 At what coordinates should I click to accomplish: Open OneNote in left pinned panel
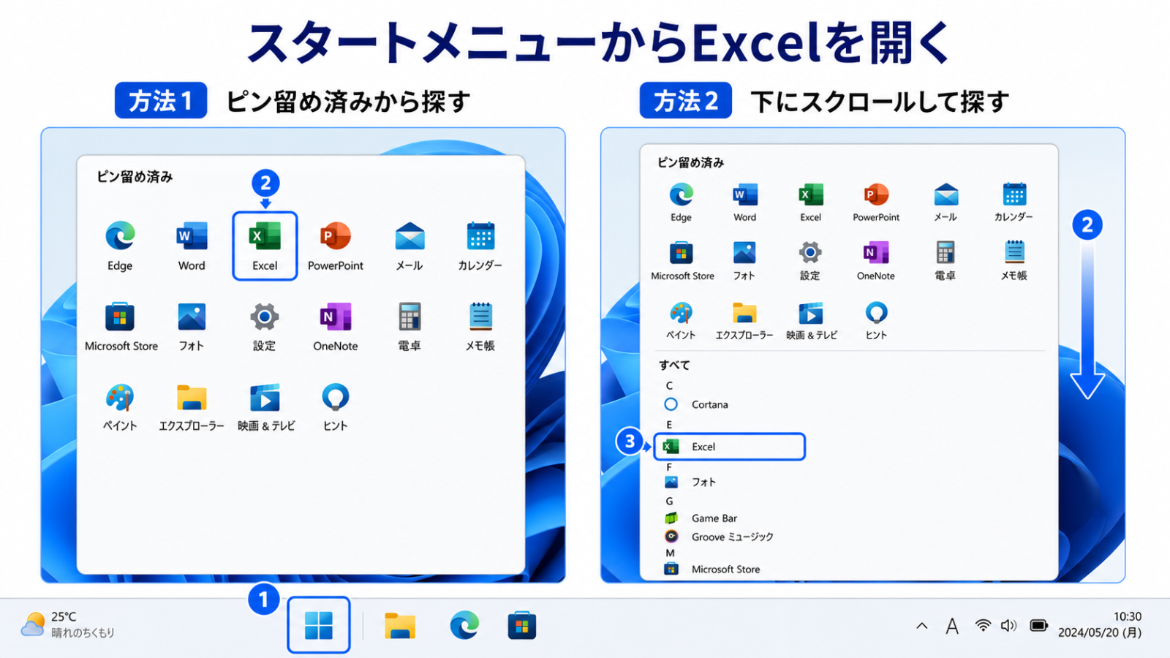[x=336, y=327]
